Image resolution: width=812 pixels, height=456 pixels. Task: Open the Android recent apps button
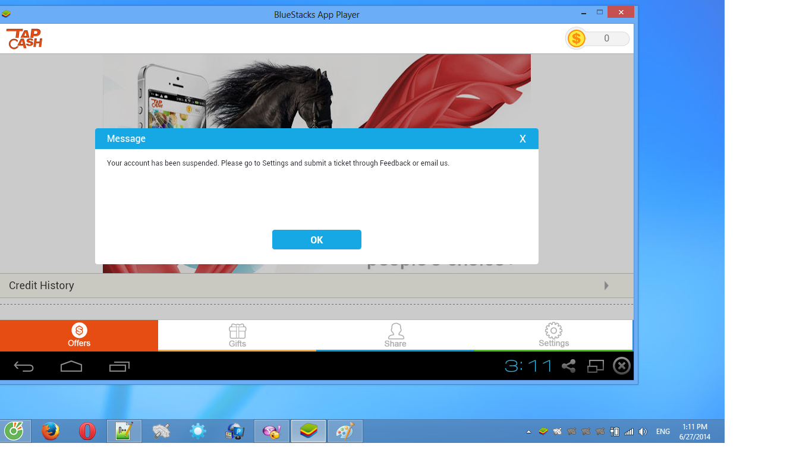pyautogui.click(x=119, y=366)
